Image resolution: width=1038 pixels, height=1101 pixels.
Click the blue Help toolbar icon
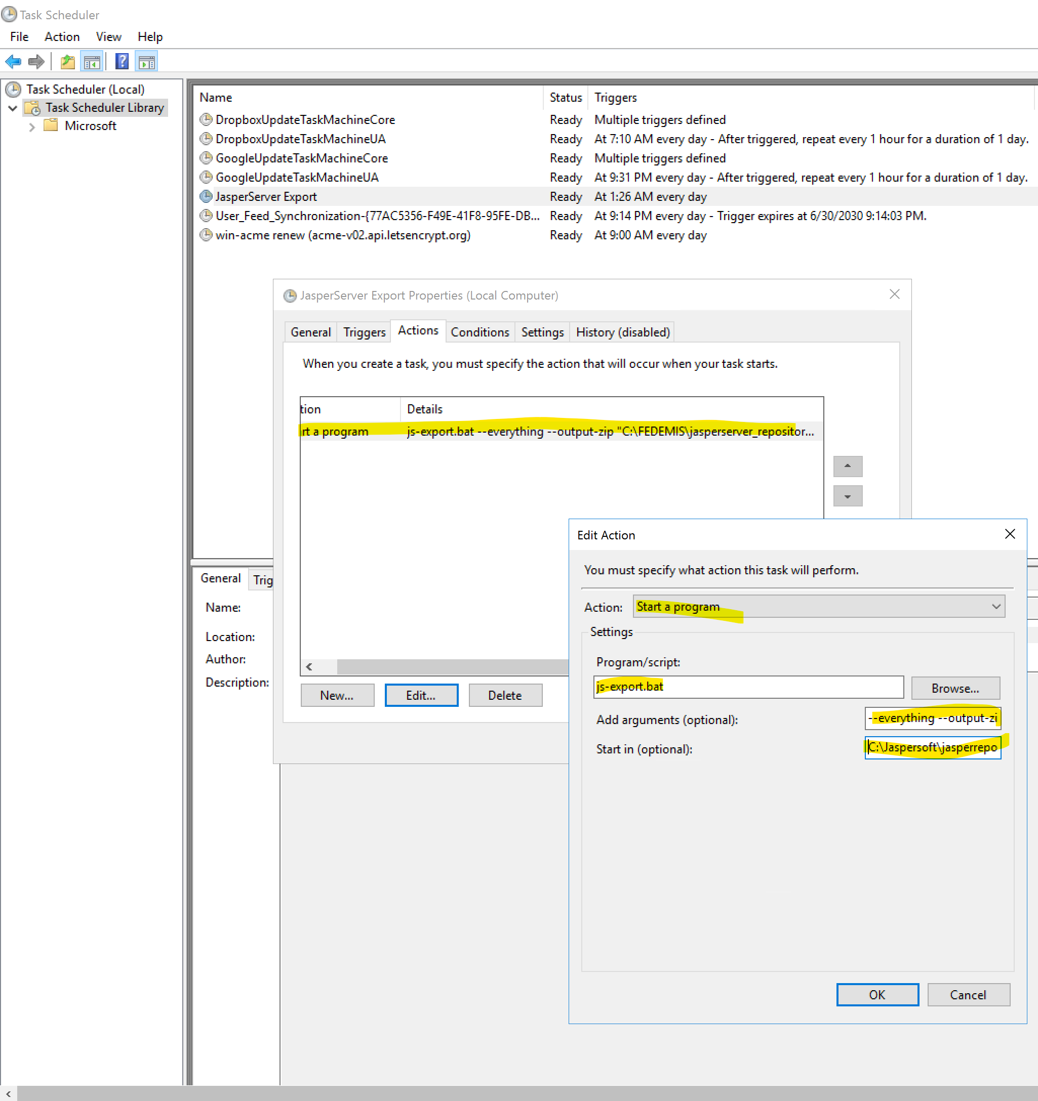(122, 61)
